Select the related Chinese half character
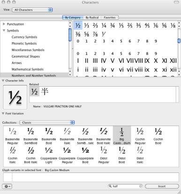This screenshot has width=181, height=194. (x=45, y=91)
